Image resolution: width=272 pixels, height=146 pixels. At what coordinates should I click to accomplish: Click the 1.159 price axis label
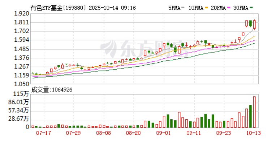pos(22,75)
